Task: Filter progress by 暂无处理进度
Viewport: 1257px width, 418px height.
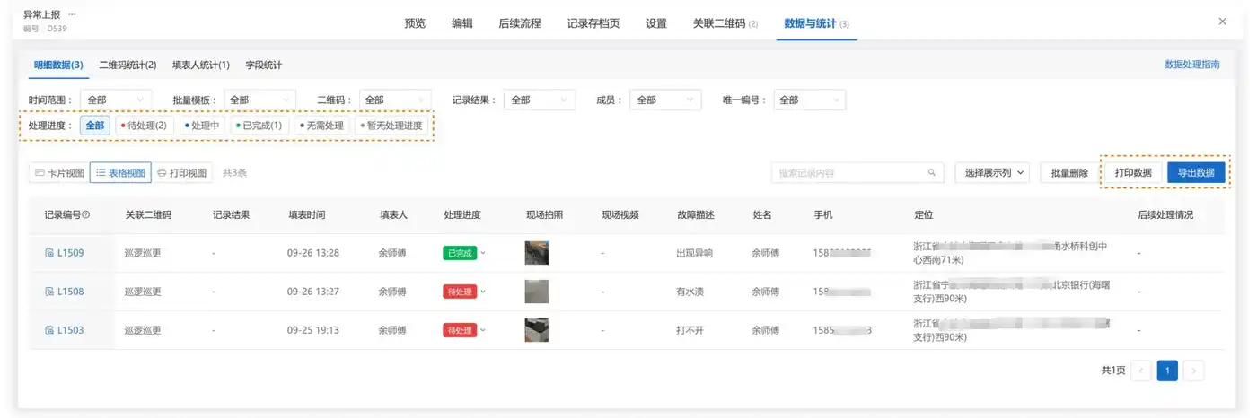Action: pyautogui.click(x=391, y=126)
